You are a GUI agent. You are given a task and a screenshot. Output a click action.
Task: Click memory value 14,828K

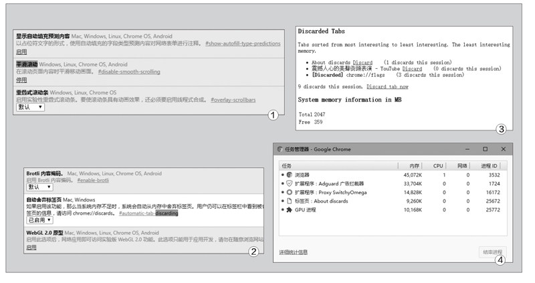tap(413, 193)
